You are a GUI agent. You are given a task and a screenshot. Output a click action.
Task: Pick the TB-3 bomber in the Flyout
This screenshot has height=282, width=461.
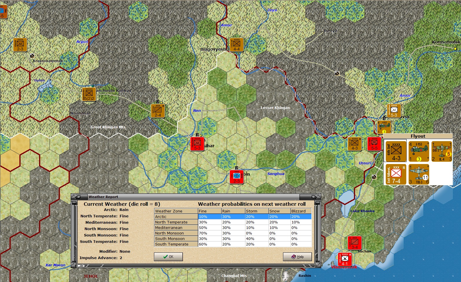pyautogui.click(x=419, y=174)
